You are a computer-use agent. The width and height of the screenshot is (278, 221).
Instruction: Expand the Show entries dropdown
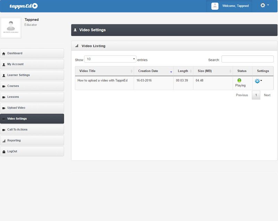pyautogui.click(x=110, y=59)
